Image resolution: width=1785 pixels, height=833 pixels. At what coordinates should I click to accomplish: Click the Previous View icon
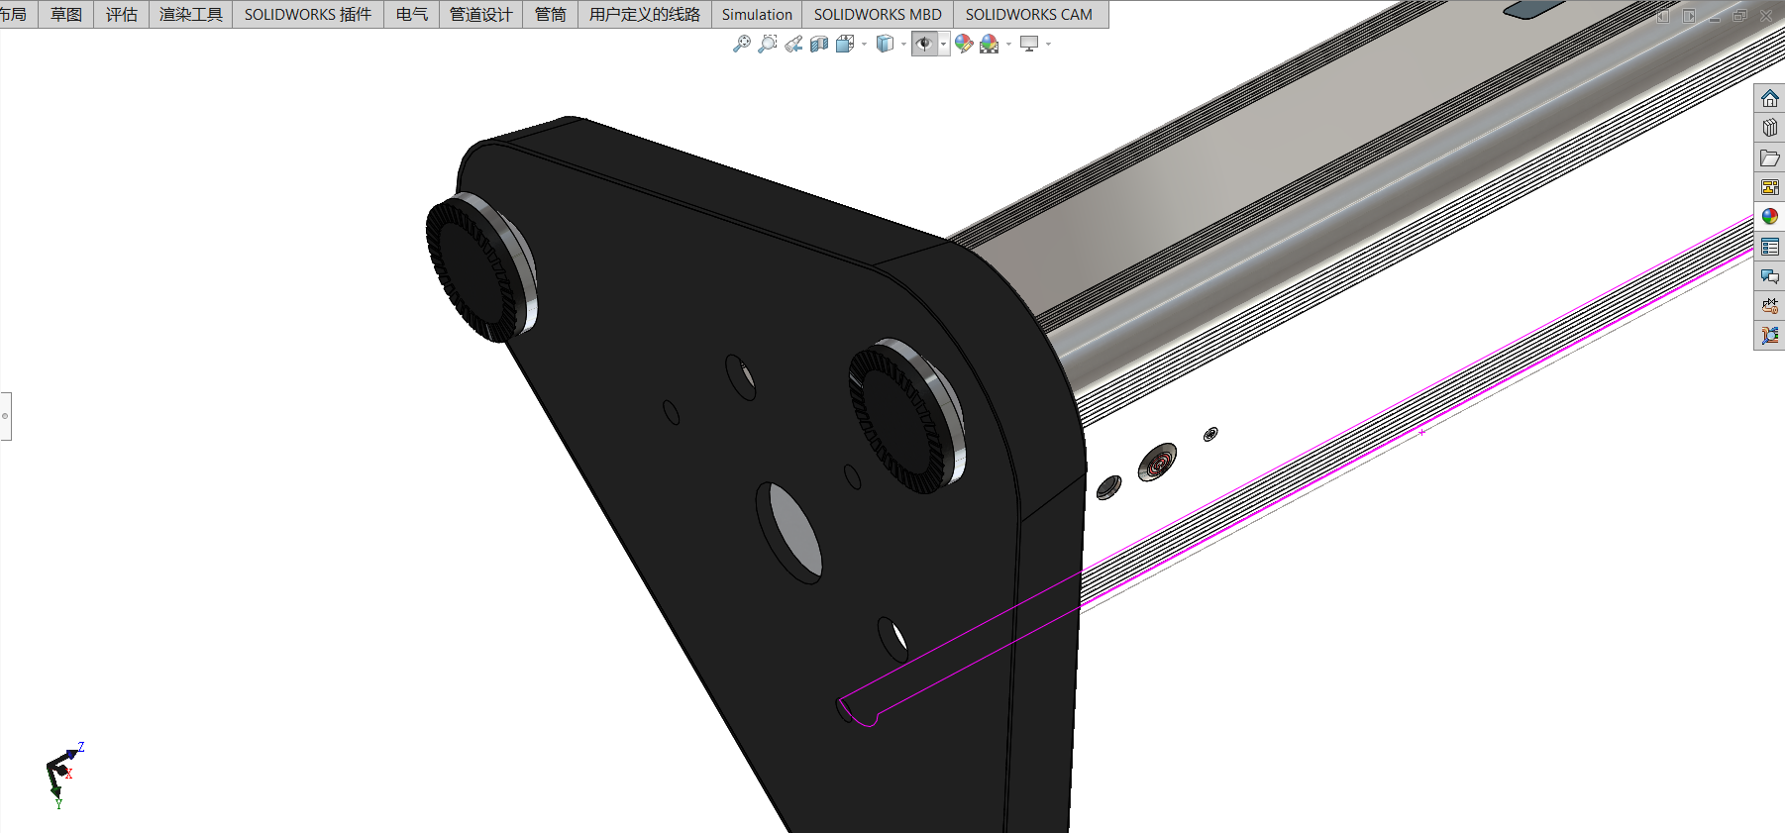click(793, 44)
